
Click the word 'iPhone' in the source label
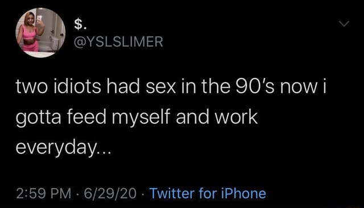point(243,193)
